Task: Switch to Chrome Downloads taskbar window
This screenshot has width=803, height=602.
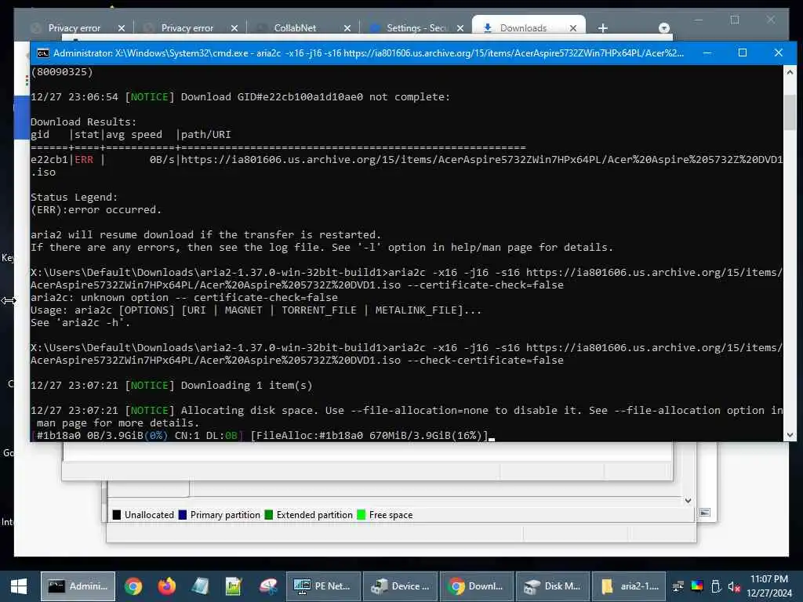Action: [x=477, y=586]
